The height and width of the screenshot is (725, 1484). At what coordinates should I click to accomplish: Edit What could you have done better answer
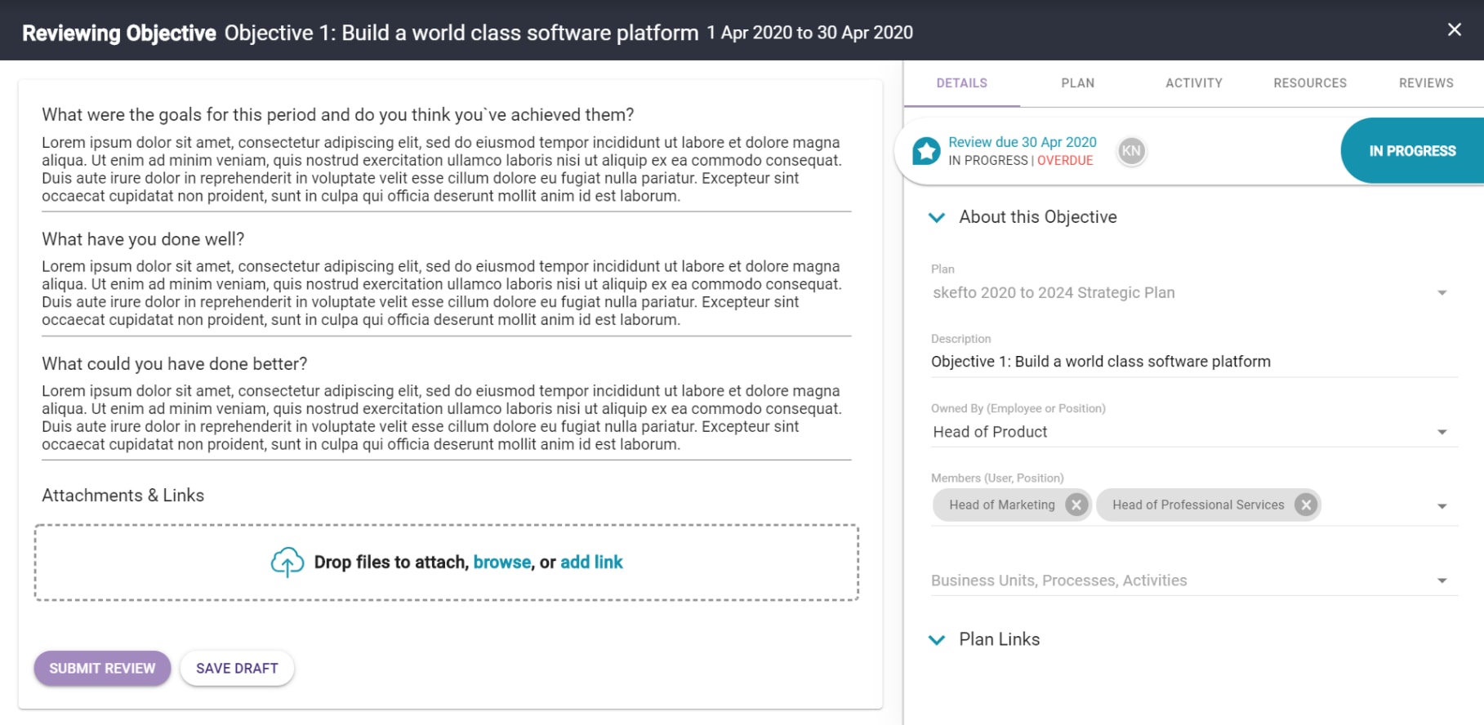coord(446,417)
